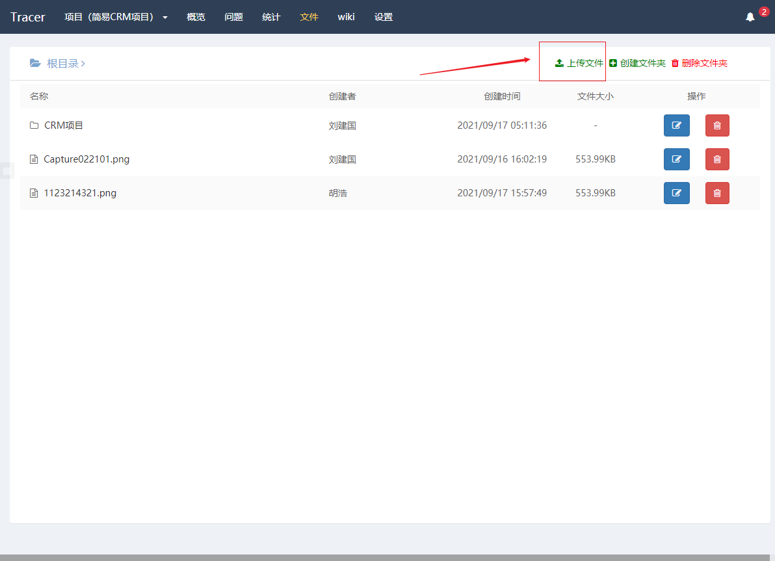Click the Tracer logo
775x561 pixels.
point(28,17)
